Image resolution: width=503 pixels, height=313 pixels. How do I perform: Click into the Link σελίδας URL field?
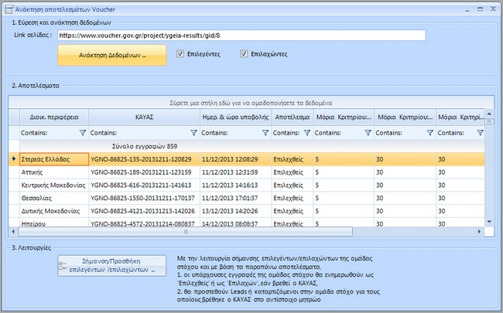241,36
